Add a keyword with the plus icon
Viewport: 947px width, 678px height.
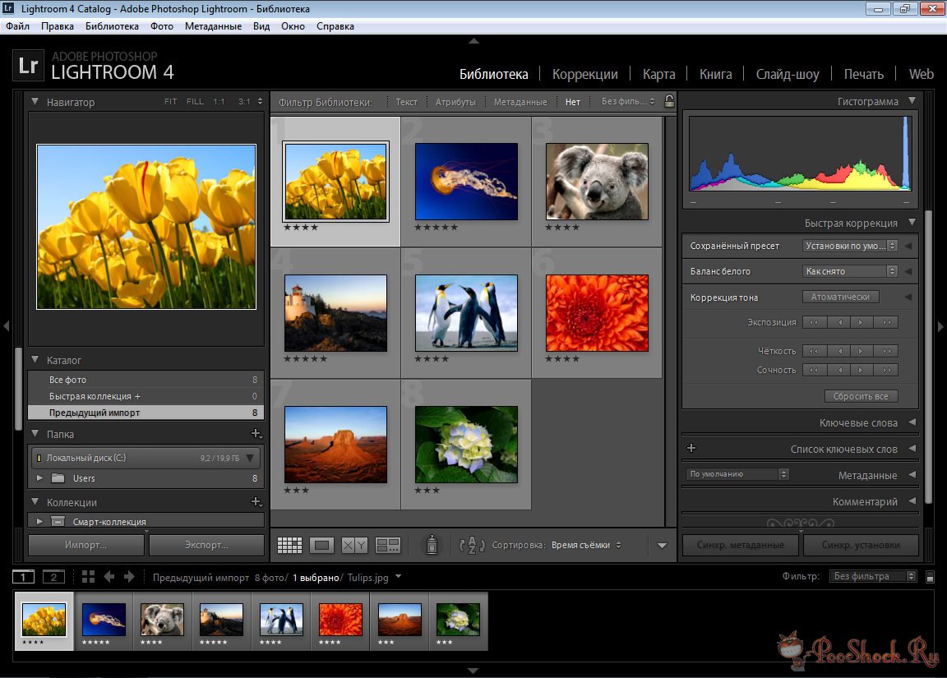pos(691,448)
